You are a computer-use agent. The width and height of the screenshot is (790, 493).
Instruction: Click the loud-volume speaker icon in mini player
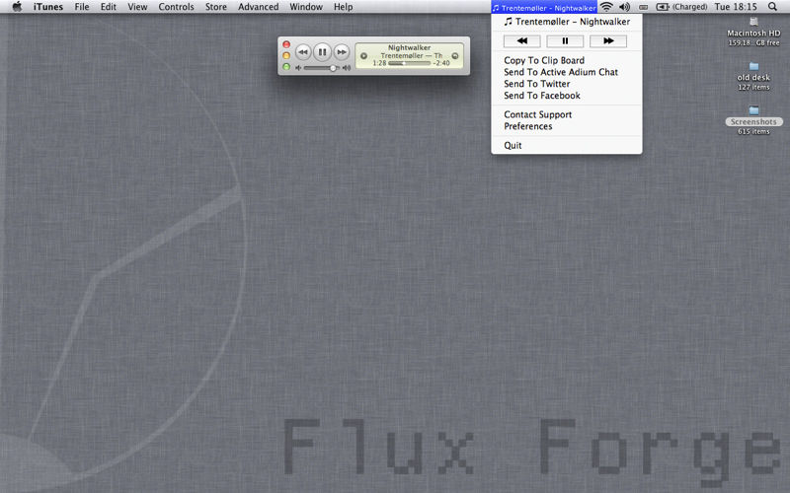[x=347, y=68]
